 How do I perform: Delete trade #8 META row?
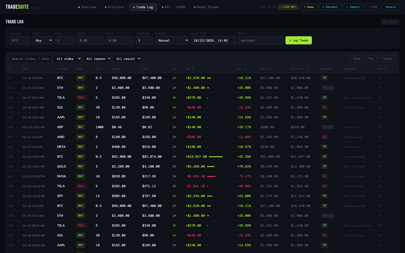pos(381,147)
